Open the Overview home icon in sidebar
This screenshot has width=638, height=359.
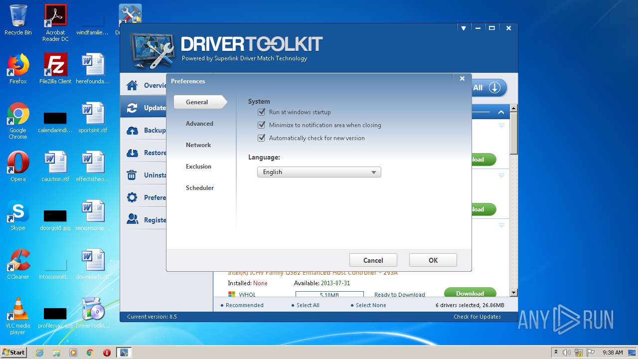[132, 85]
